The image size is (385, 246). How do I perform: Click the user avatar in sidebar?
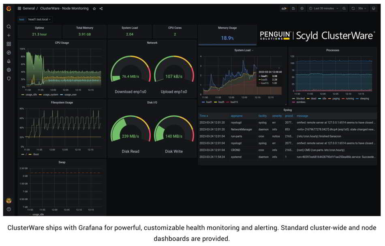(9, 201)
